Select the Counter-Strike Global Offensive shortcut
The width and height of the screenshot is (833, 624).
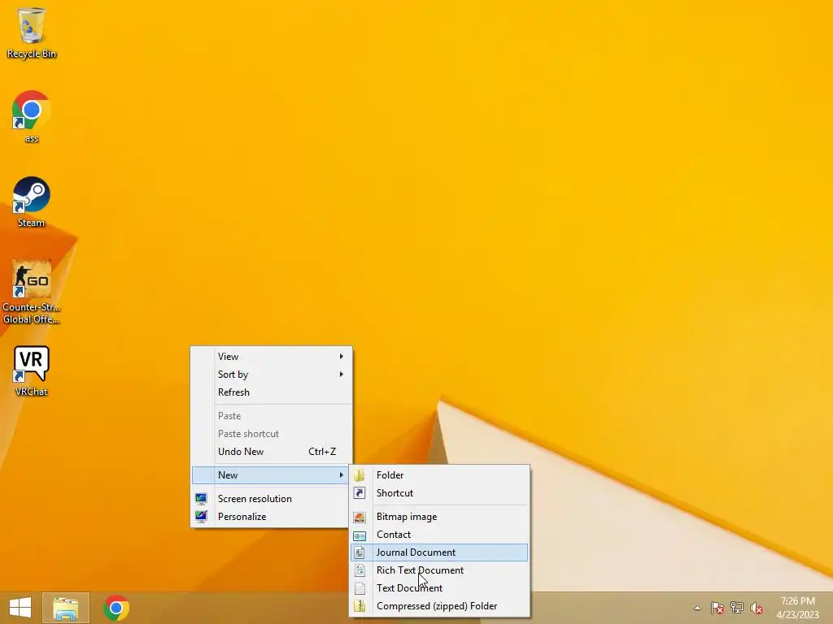pyautogui.click(x=32, y=292)
